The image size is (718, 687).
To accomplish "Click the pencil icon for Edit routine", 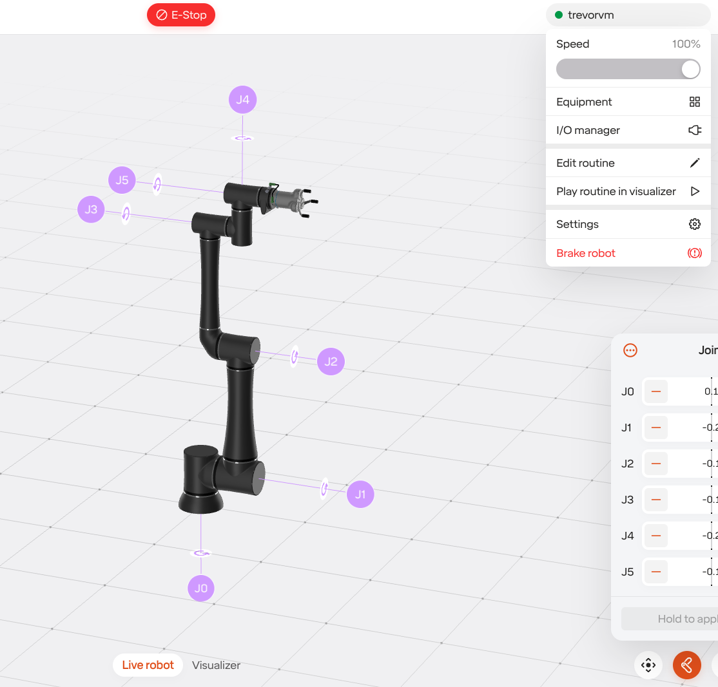I will [x=695, y=163].
